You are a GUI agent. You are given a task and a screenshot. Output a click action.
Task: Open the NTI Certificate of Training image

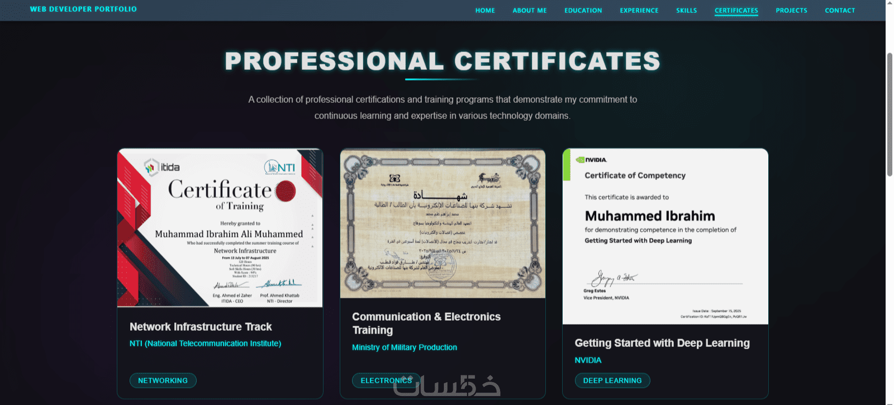(220, 228)
